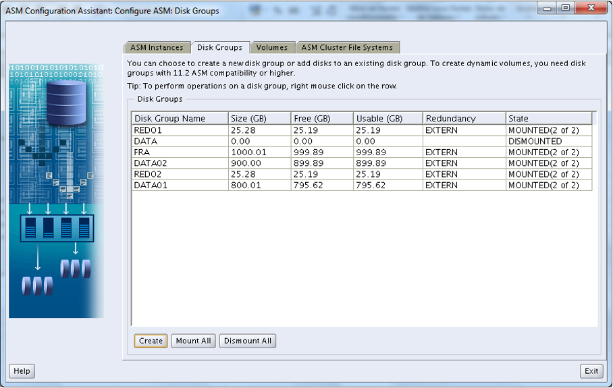The height and width of the screenshot is (388, 613).
Task: Select the DATA02 disk group row
Action: 362,163
